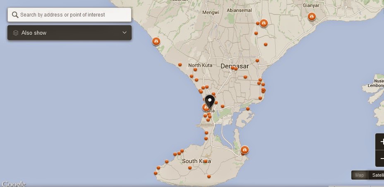Click the Also show chevron arrow
The image size is (384, 187).
point(125,33)
